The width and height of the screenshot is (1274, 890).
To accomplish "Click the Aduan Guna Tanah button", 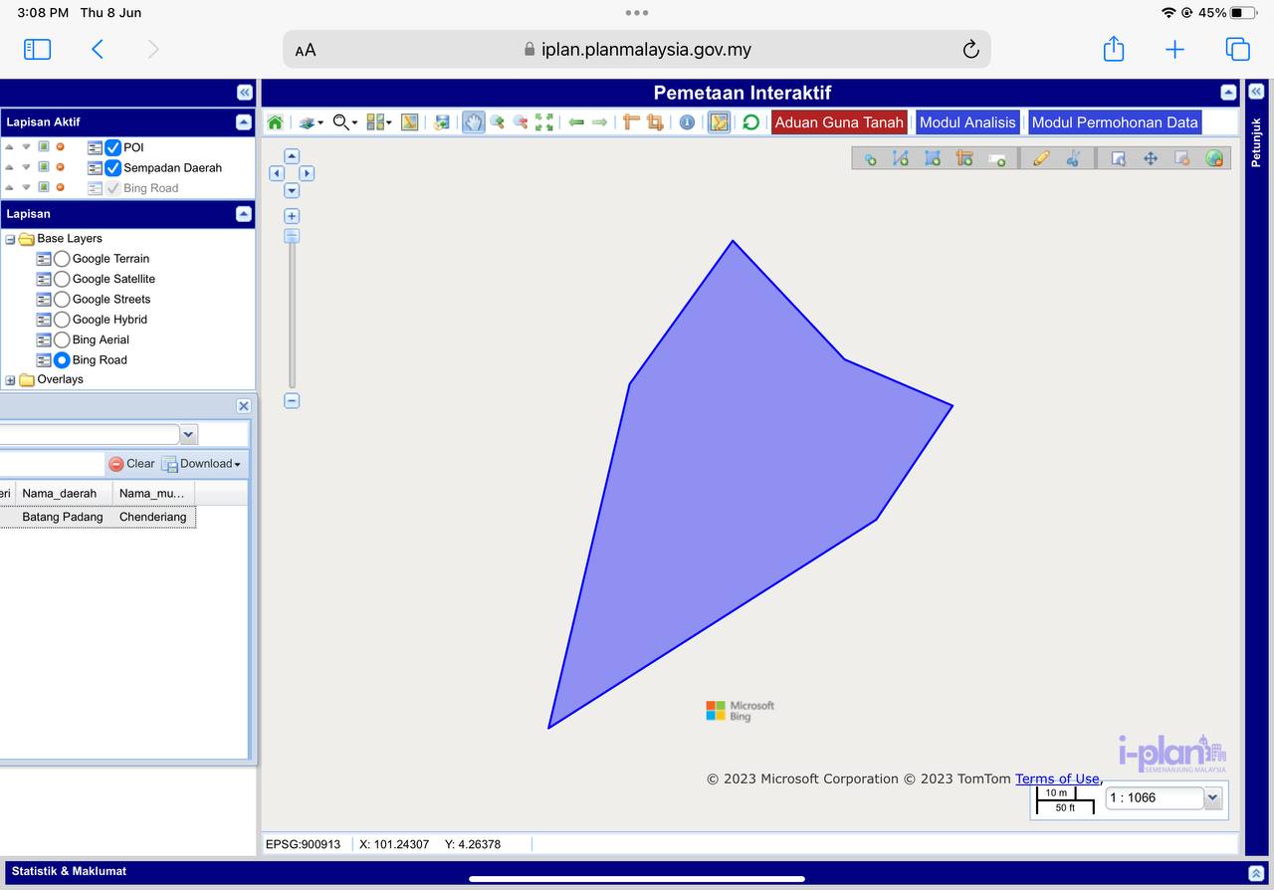I will click(x=838, y=122).
